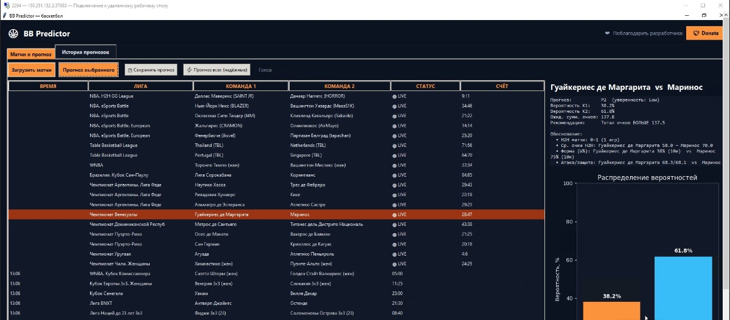Screen dimensions: 730x320
Task: Click the ЛИГА column header
Action: point(141,86)
